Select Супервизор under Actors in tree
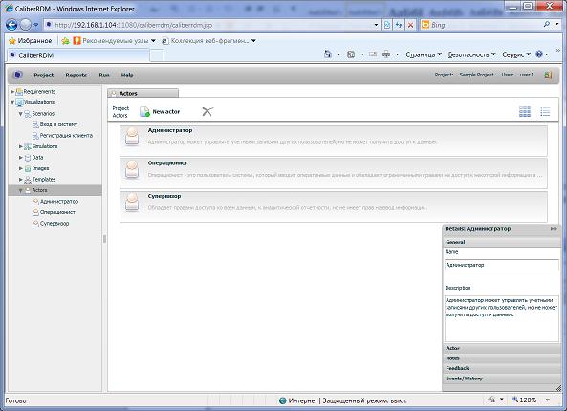Image resolution: width=567 pixels, height=411 pixels. [x=55, y=224]
